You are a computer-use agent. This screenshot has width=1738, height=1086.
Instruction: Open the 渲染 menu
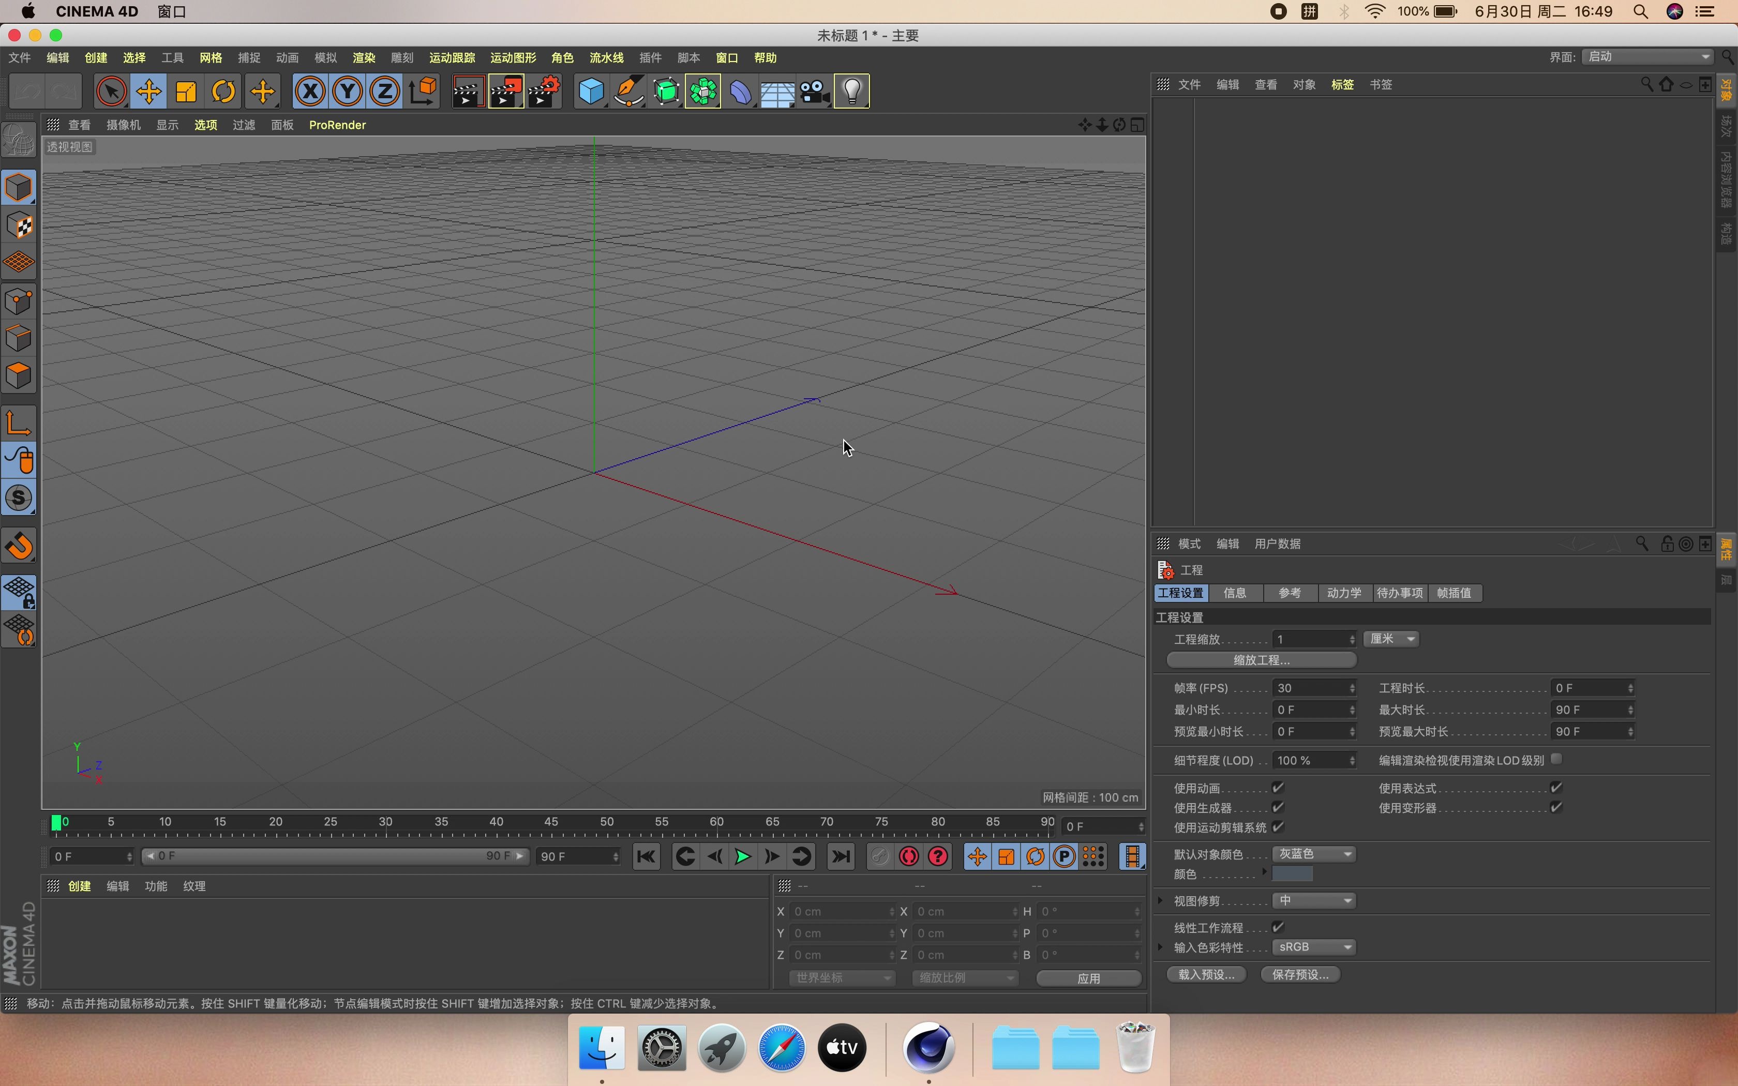coord(364,58)
